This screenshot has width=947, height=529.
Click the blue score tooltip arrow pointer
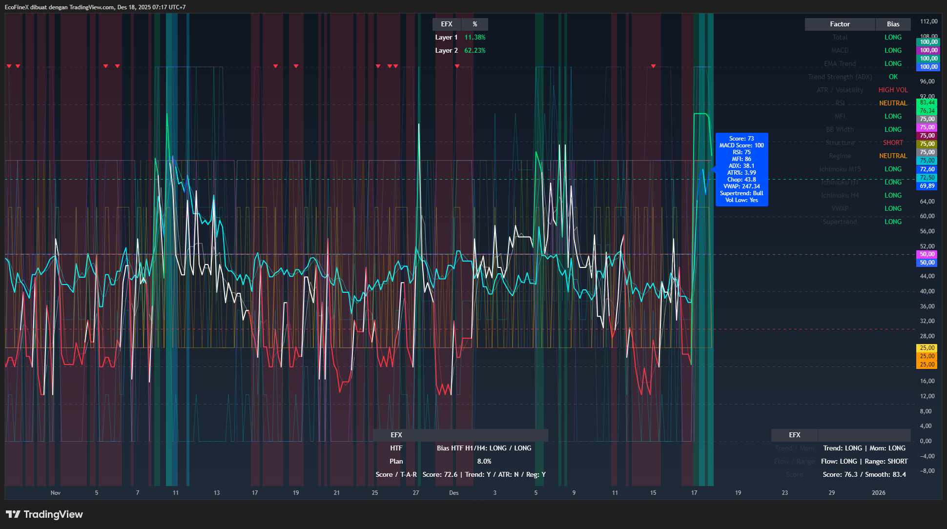(x=713, y=169)
